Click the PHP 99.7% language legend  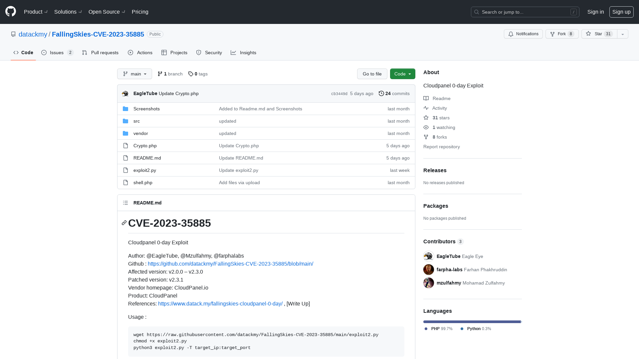coord(439,329)
